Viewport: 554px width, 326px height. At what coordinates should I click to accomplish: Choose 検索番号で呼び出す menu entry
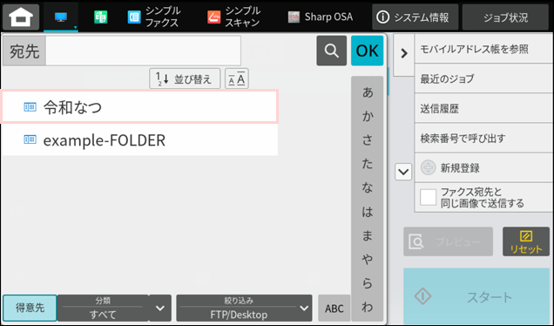point(483,139)
